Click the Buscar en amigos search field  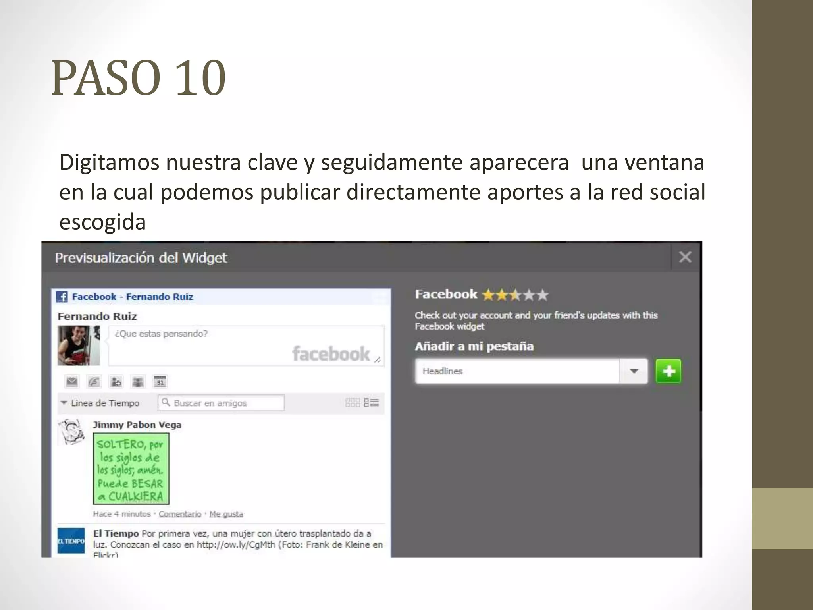pos(221,403)
